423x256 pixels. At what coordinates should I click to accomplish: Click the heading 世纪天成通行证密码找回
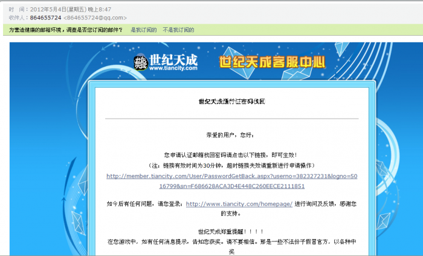coord(231,102)
